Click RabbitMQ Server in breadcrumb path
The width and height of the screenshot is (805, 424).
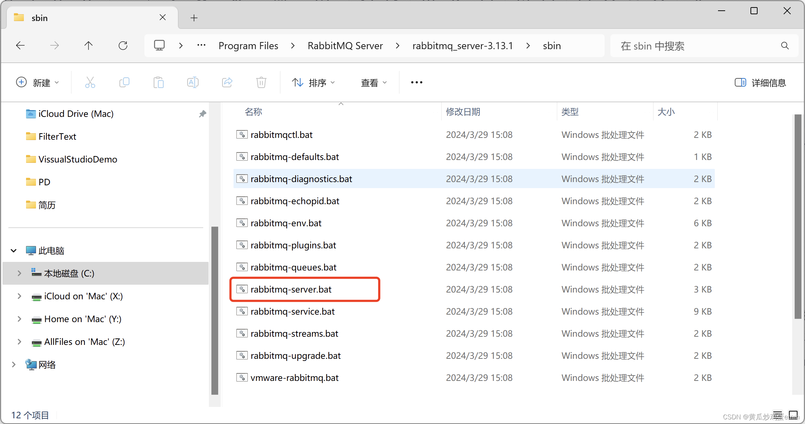[x=345, y=46]
